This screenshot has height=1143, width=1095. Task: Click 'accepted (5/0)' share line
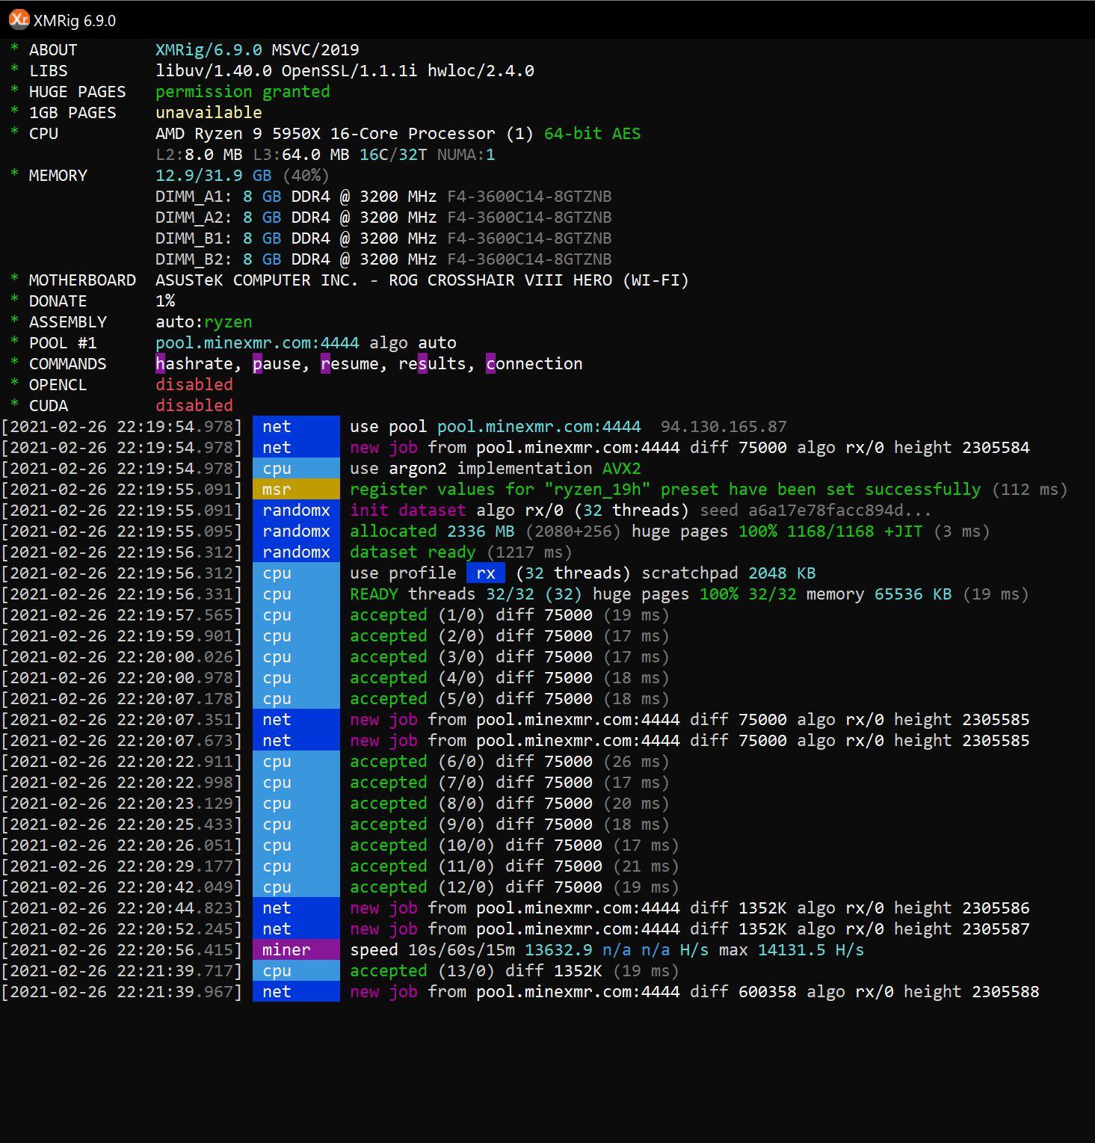509,698
